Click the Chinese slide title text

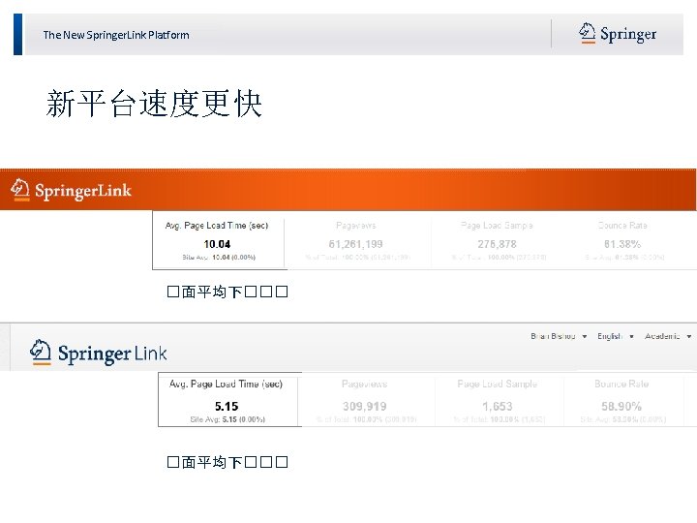click(154, 104)
